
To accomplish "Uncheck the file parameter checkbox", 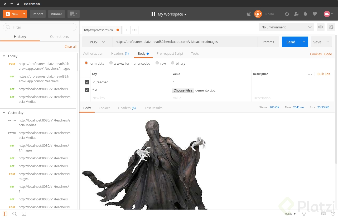I will 87,90.
